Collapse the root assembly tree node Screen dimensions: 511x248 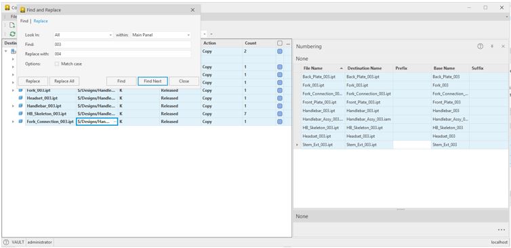click(x=6, y=51)
